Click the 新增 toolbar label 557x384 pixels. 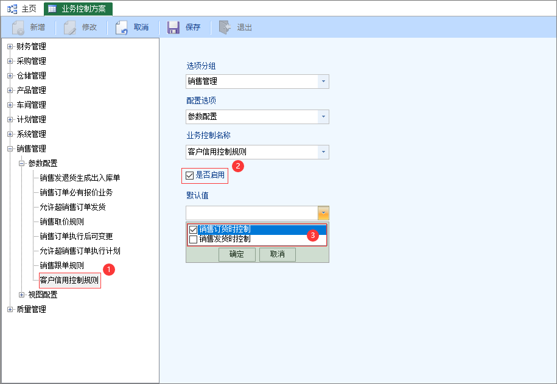point(37,27)
